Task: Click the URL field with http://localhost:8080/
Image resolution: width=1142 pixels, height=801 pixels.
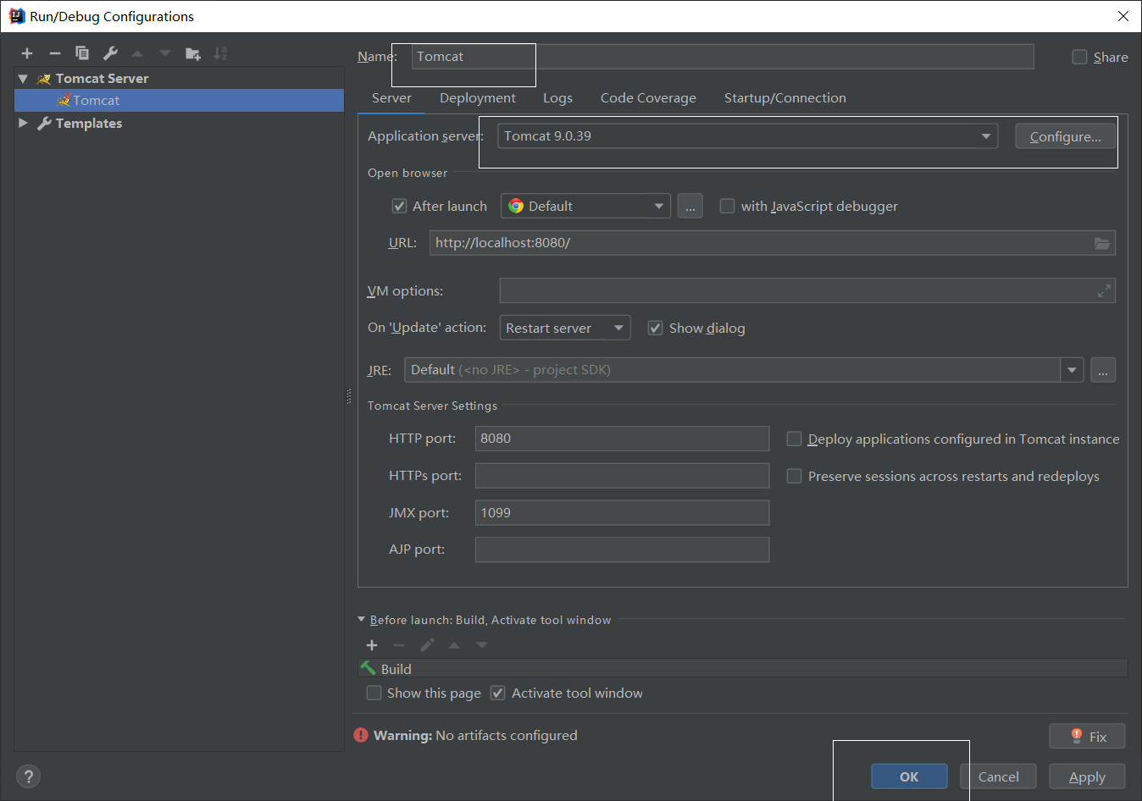Action: click(772, 243)
